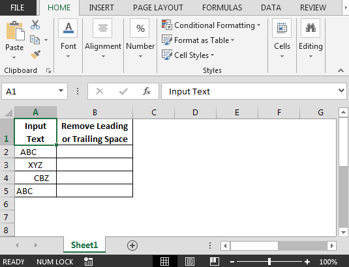Select column D header

tap(195, 113)
